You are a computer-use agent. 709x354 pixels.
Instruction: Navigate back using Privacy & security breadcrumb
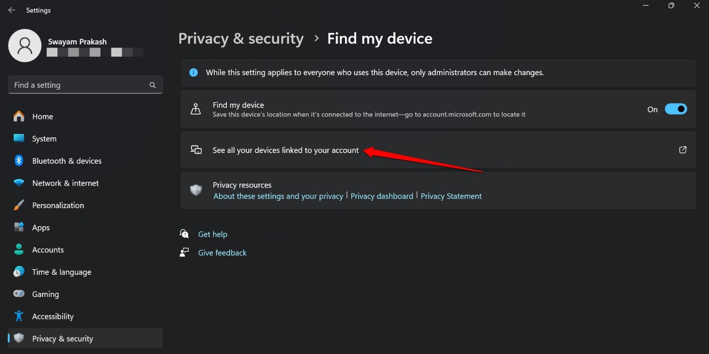[x=241, y=38]
